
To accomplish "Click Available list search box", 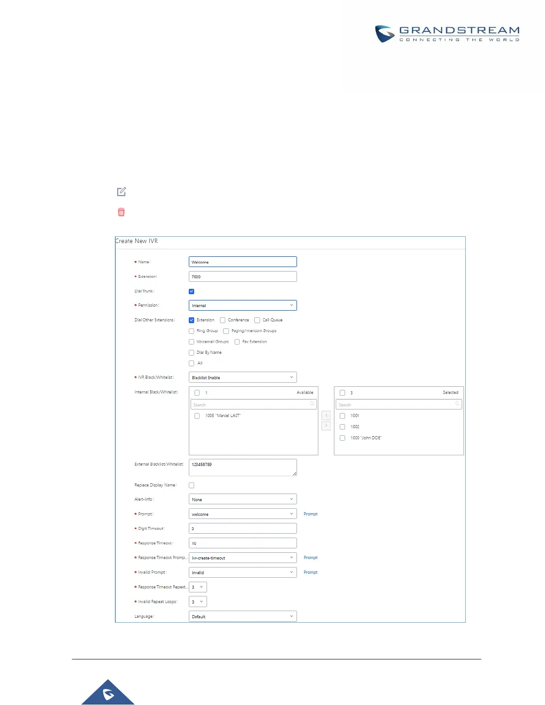I will click(x=253, y=404).
